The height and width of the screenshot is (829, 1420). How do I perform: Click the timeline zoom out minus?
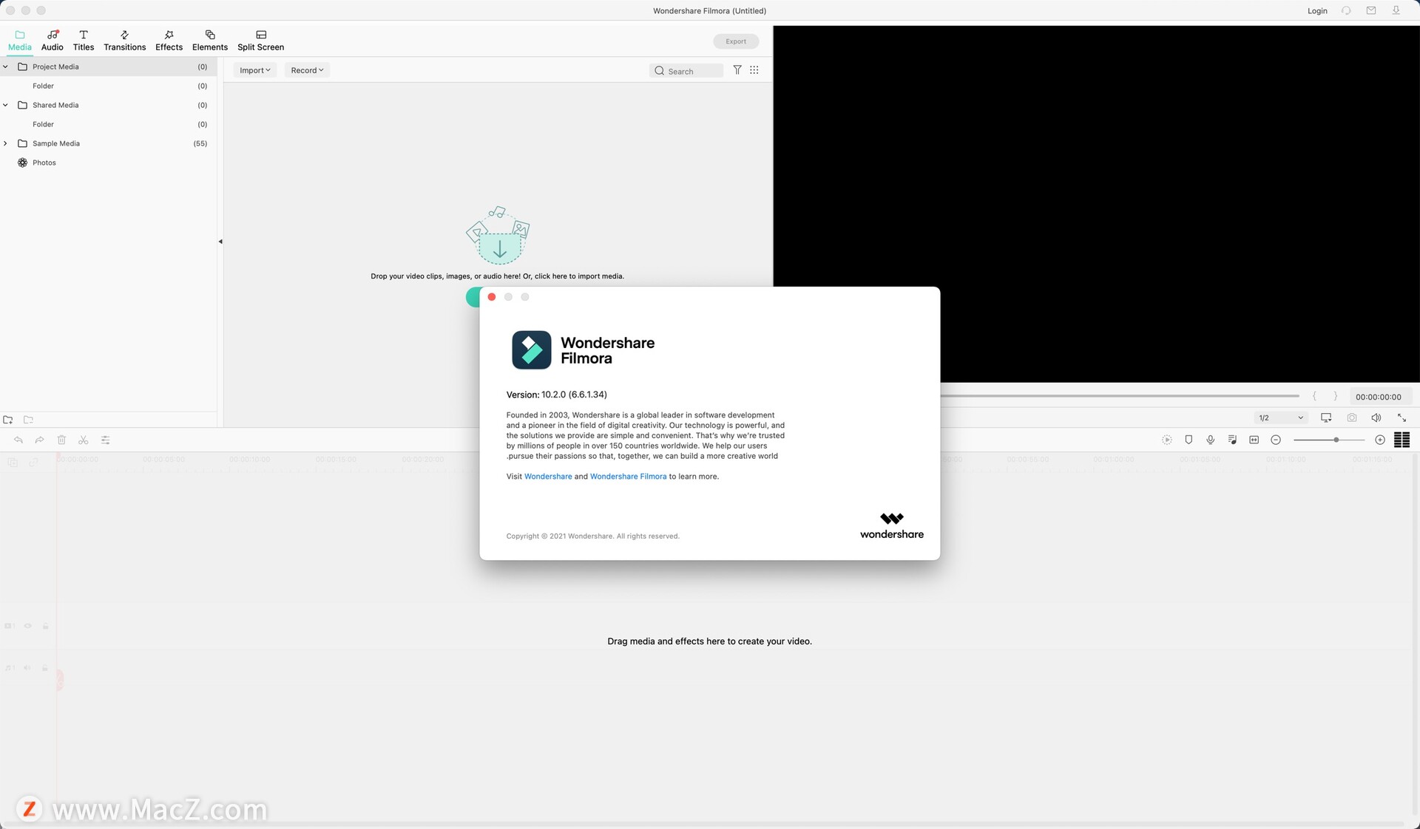click(x=1276, y=440)
